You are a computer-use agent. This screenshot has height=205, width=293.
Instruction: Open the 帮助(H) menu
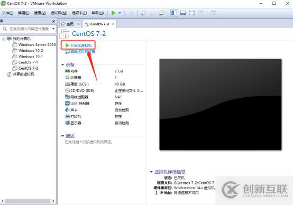(97, 13)
